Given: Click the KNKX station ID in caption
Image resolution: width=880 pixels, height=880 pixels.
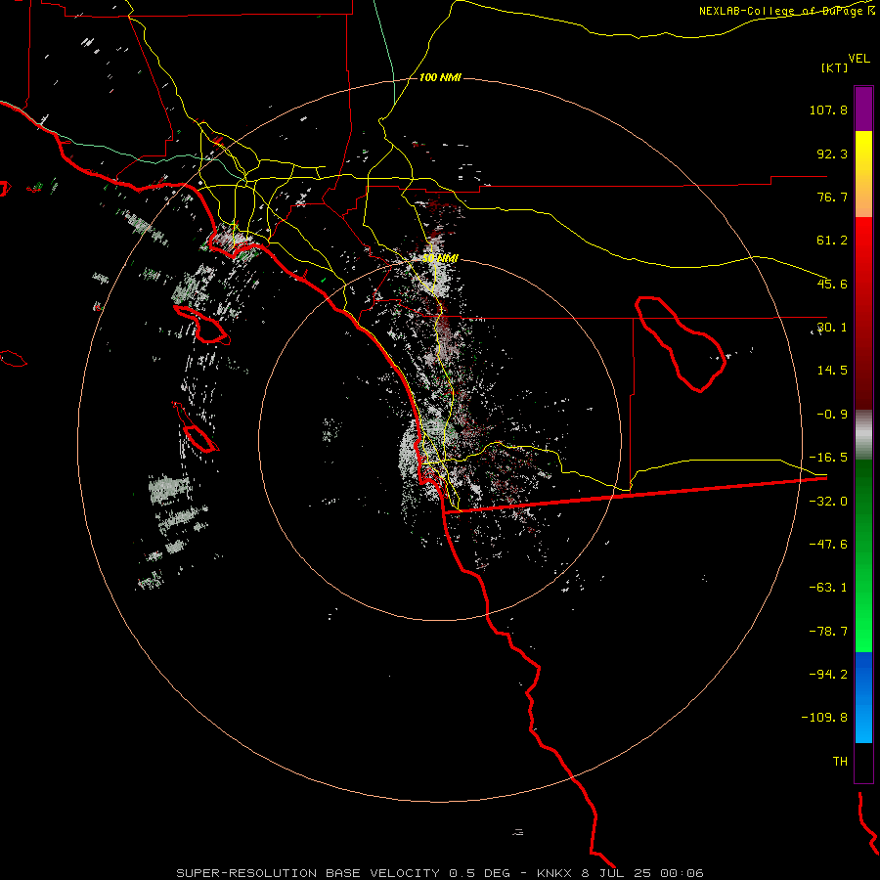Looking at the screenshot, I should coord(554,873).
